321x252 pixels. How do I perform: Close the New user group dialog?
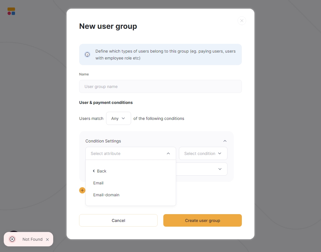coord(242,21)
